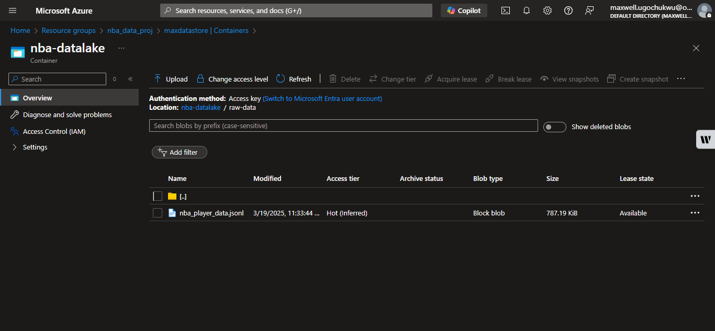Click the 787.19 KiB size cell
The width and height of the screenshot is (715, 331).
[562, 213]
